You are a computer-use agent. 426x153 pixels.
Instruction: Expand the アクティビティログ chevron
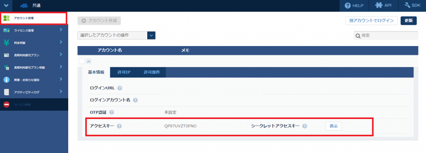[61, 92]
